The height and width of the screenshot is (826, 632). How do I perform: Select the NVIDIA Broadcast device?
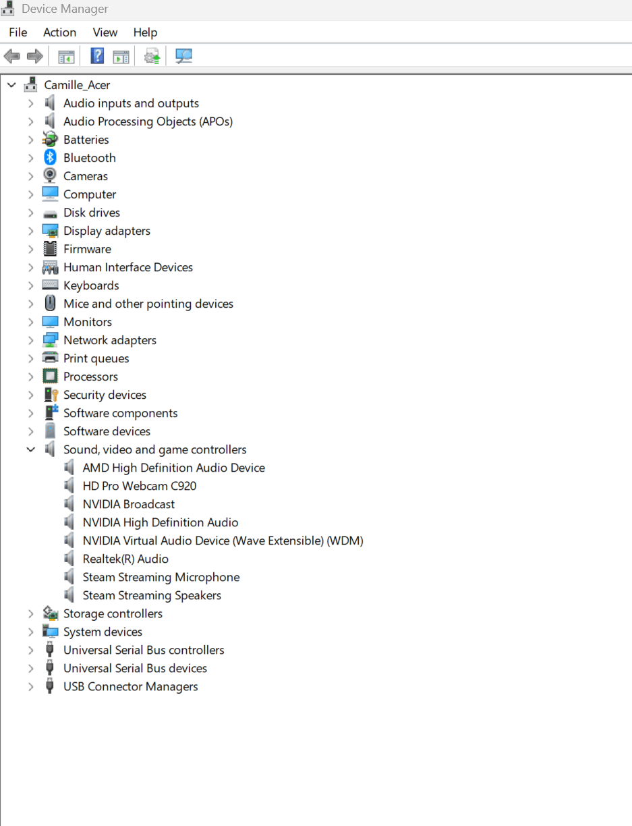129,504
